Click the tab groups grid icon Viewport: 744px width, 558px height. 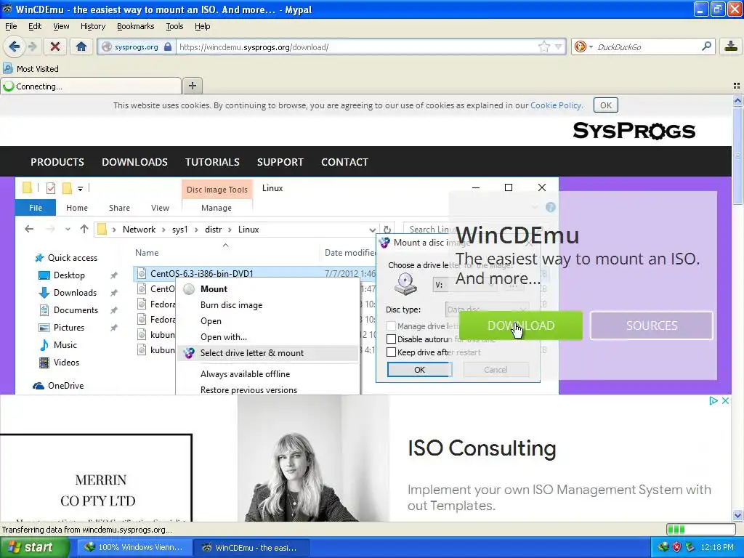737,86
